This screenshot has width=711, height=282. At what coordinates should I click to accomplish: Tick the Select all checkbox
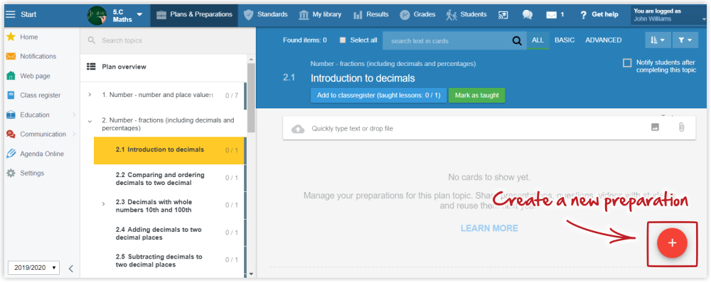click(343, 40)
